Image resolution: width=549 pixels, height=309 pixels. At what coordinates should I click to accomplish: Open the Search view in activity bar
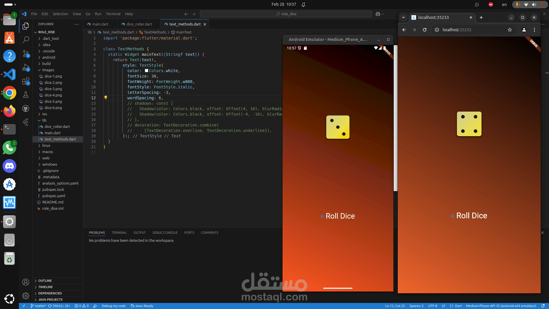(x=26, y=39)
